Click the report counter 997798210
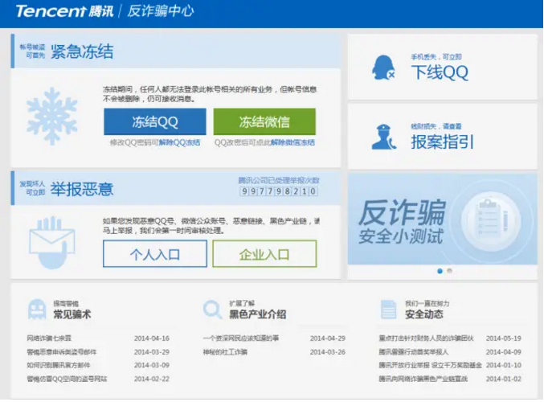Viewport: 544px width, 402px height. pos(279,191)
